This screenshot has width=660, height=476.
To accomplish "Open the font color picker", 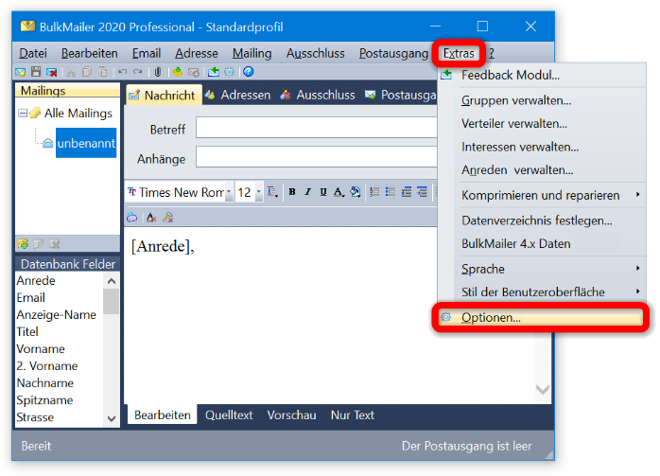I will [x=339, y=192].
